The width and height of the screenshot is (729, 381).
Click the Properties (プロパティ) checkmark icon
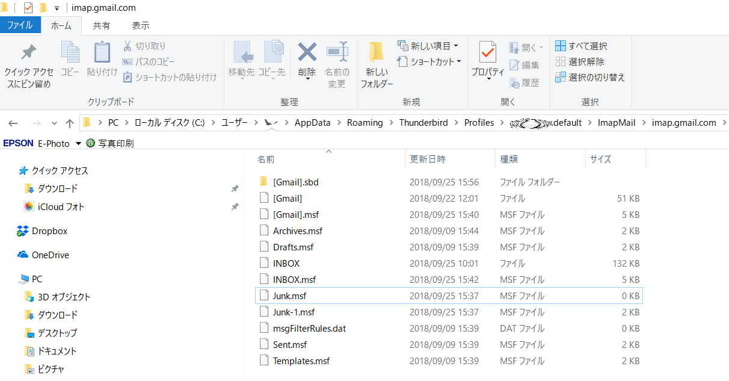coord(487,52)
